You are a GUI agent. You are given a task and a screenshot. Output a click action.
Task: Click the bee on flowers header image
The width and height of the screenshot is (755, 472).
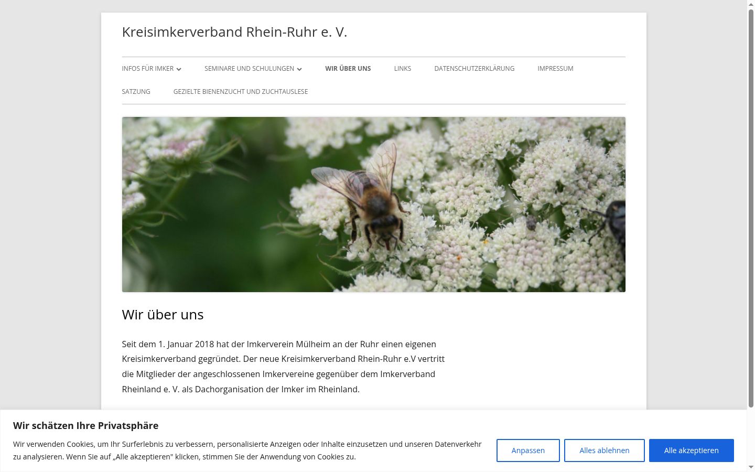point(374,205)
